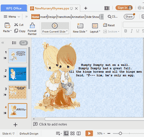Play slideshow from status bar button
This screenshot has height=137, width=144.
click(x=89, y=133)
